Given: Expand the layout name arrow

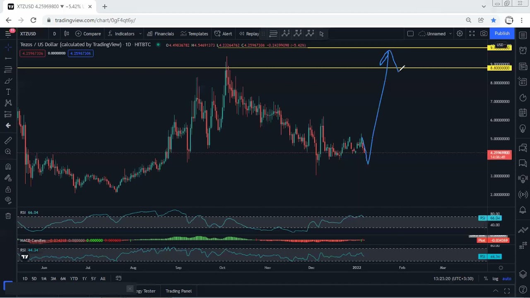Looking at the screenshot, I should tap(450, 34).
